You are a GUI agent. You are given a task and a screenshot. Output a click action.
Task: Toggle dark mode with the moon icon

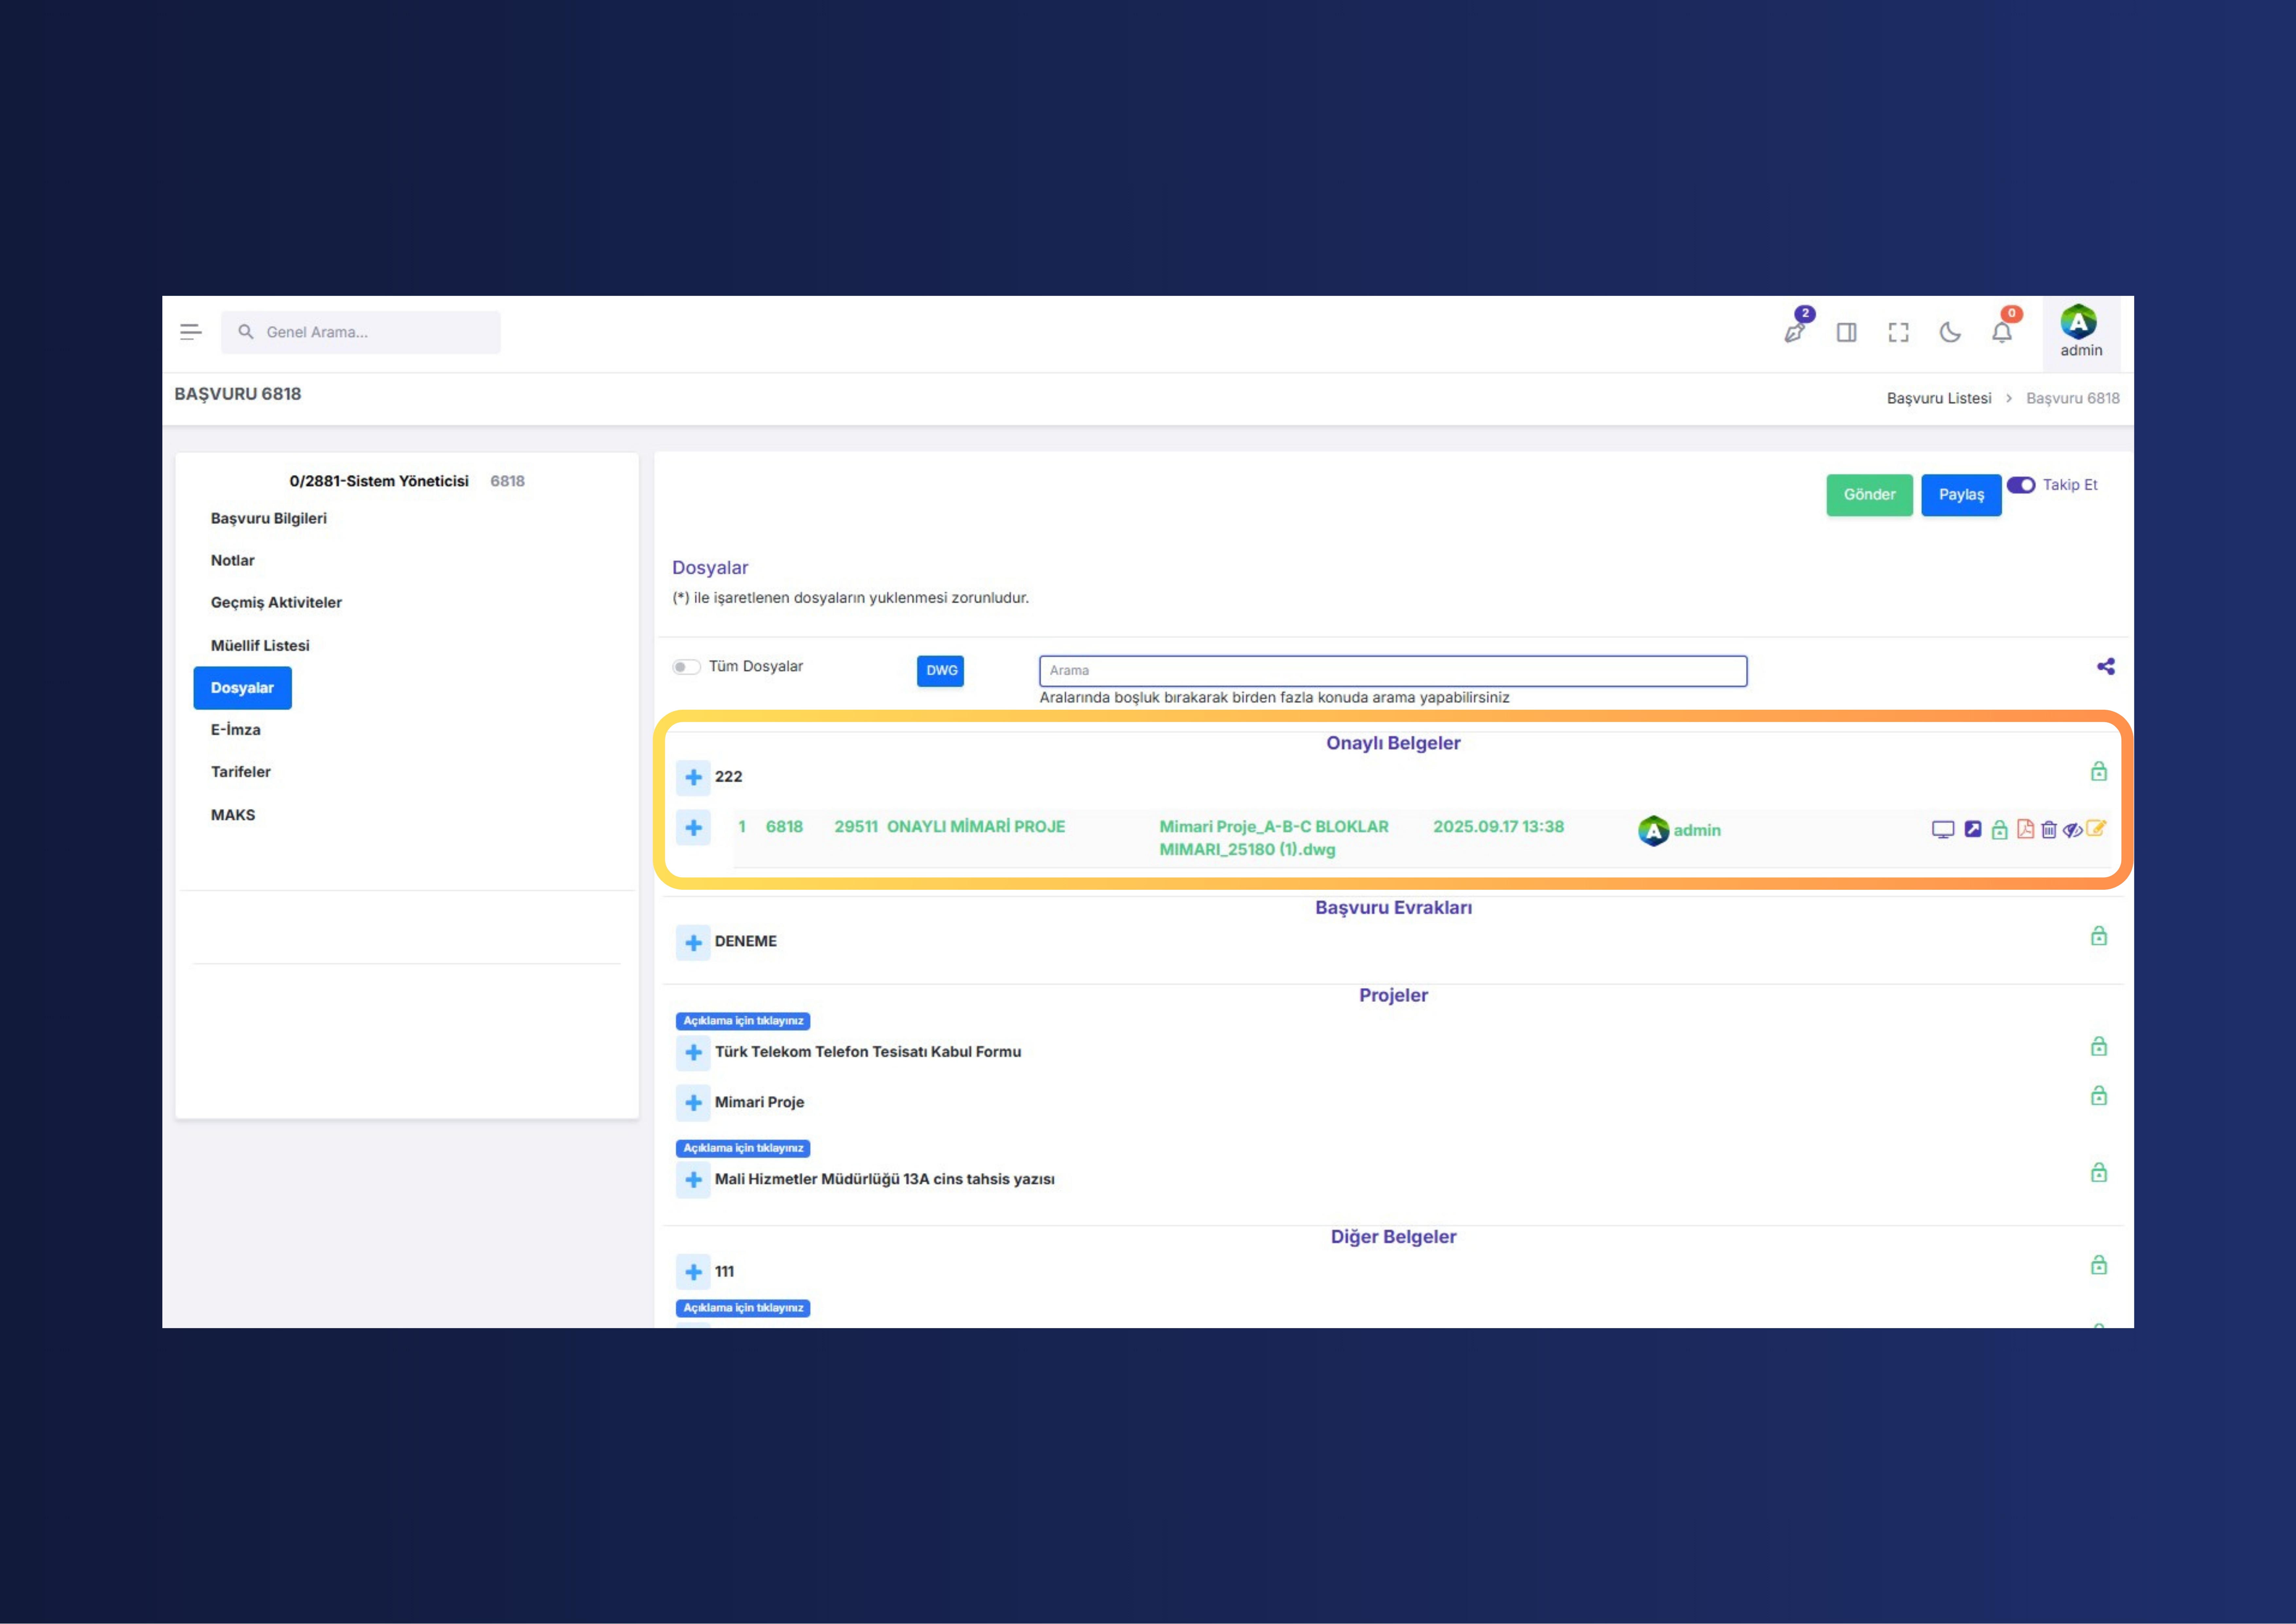(x=1950, y=332)
